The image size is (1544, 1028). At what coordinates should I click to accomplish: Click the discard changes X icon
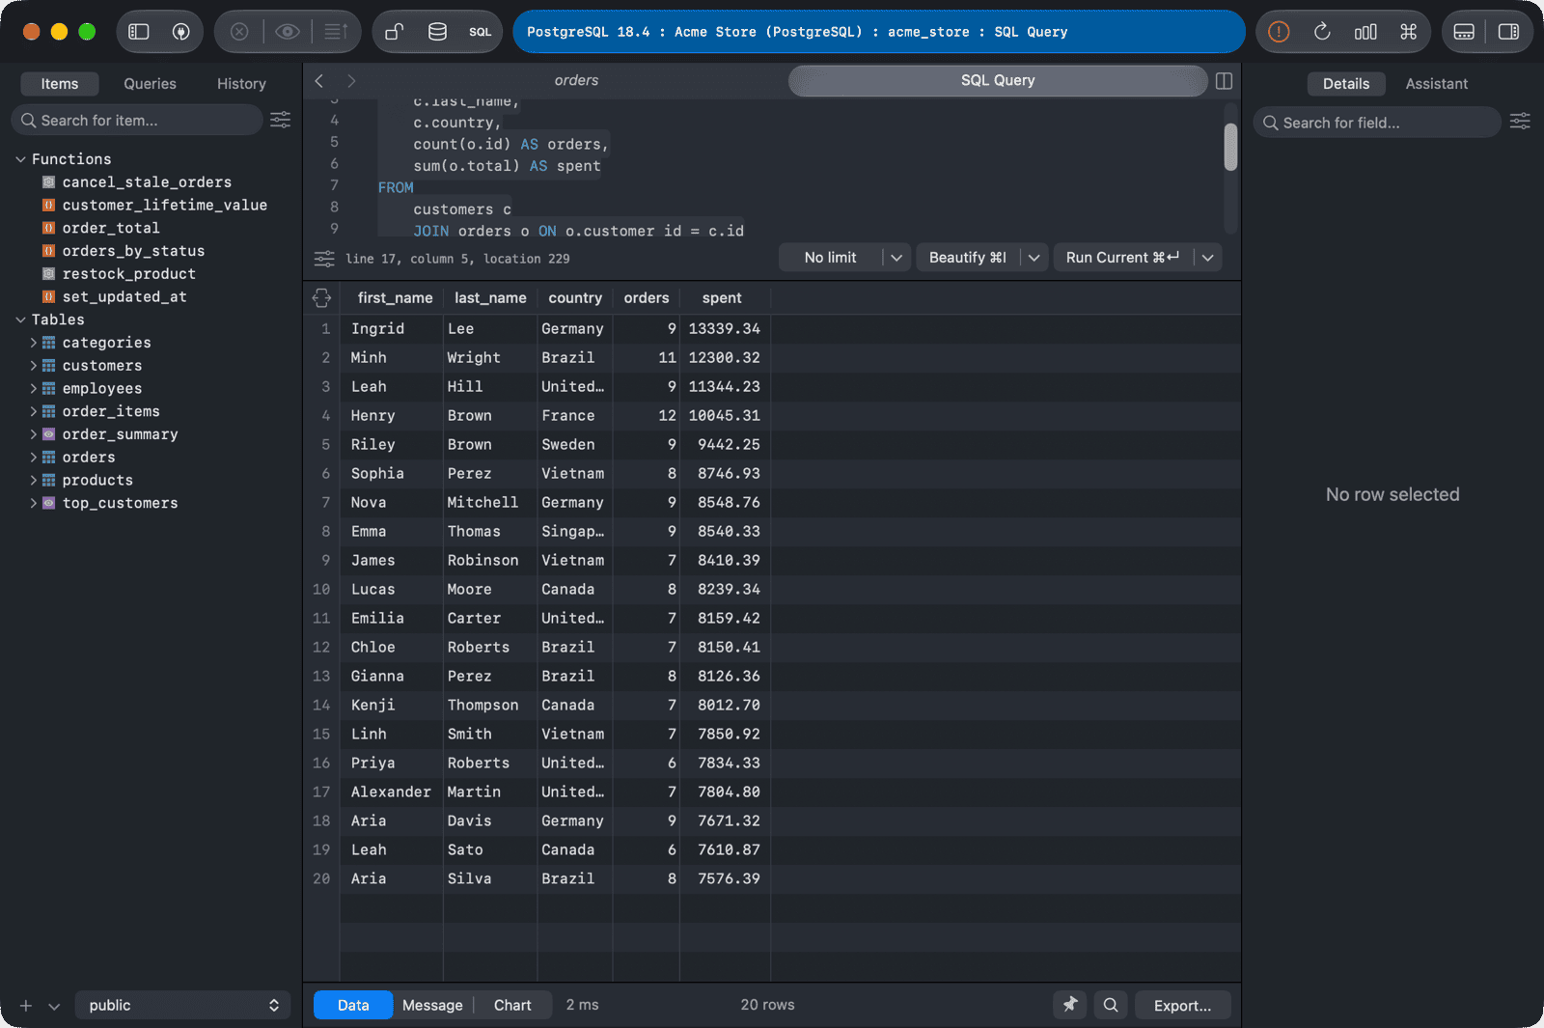tap(239, 32)
